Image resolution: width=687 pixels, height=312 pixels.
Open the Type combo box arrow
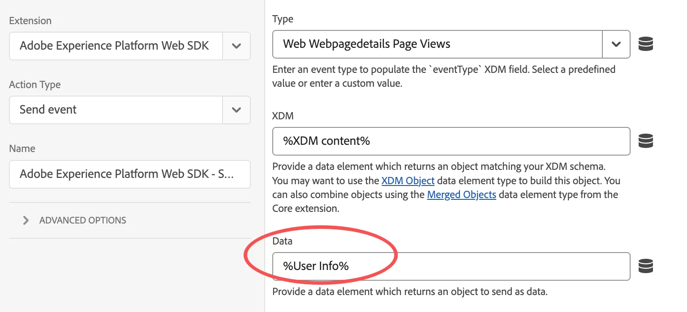coord(616,44)
